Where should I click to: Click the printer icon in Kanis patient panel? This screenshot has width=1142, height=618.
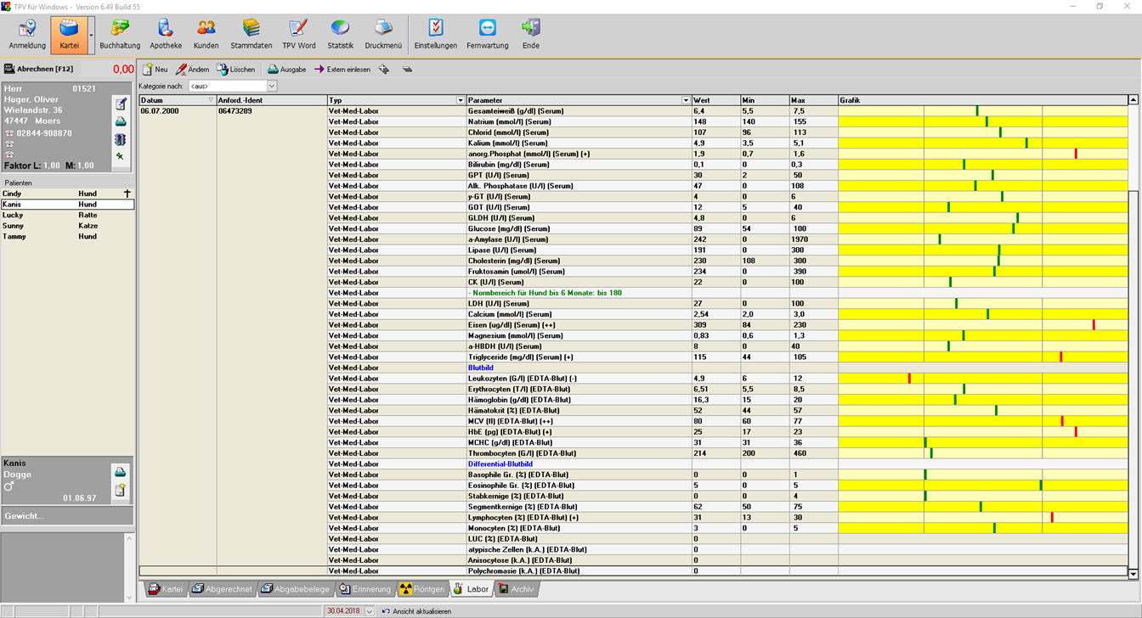tap(121, 472)
